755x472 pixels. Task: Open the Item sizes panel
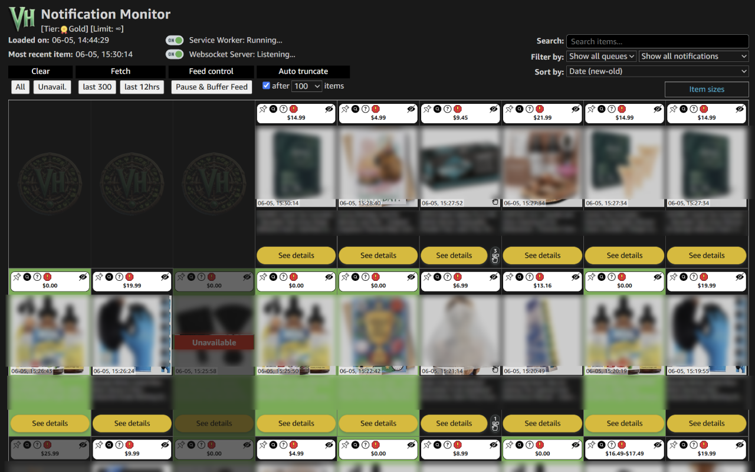pyautogui.click(x=707, y=89)
